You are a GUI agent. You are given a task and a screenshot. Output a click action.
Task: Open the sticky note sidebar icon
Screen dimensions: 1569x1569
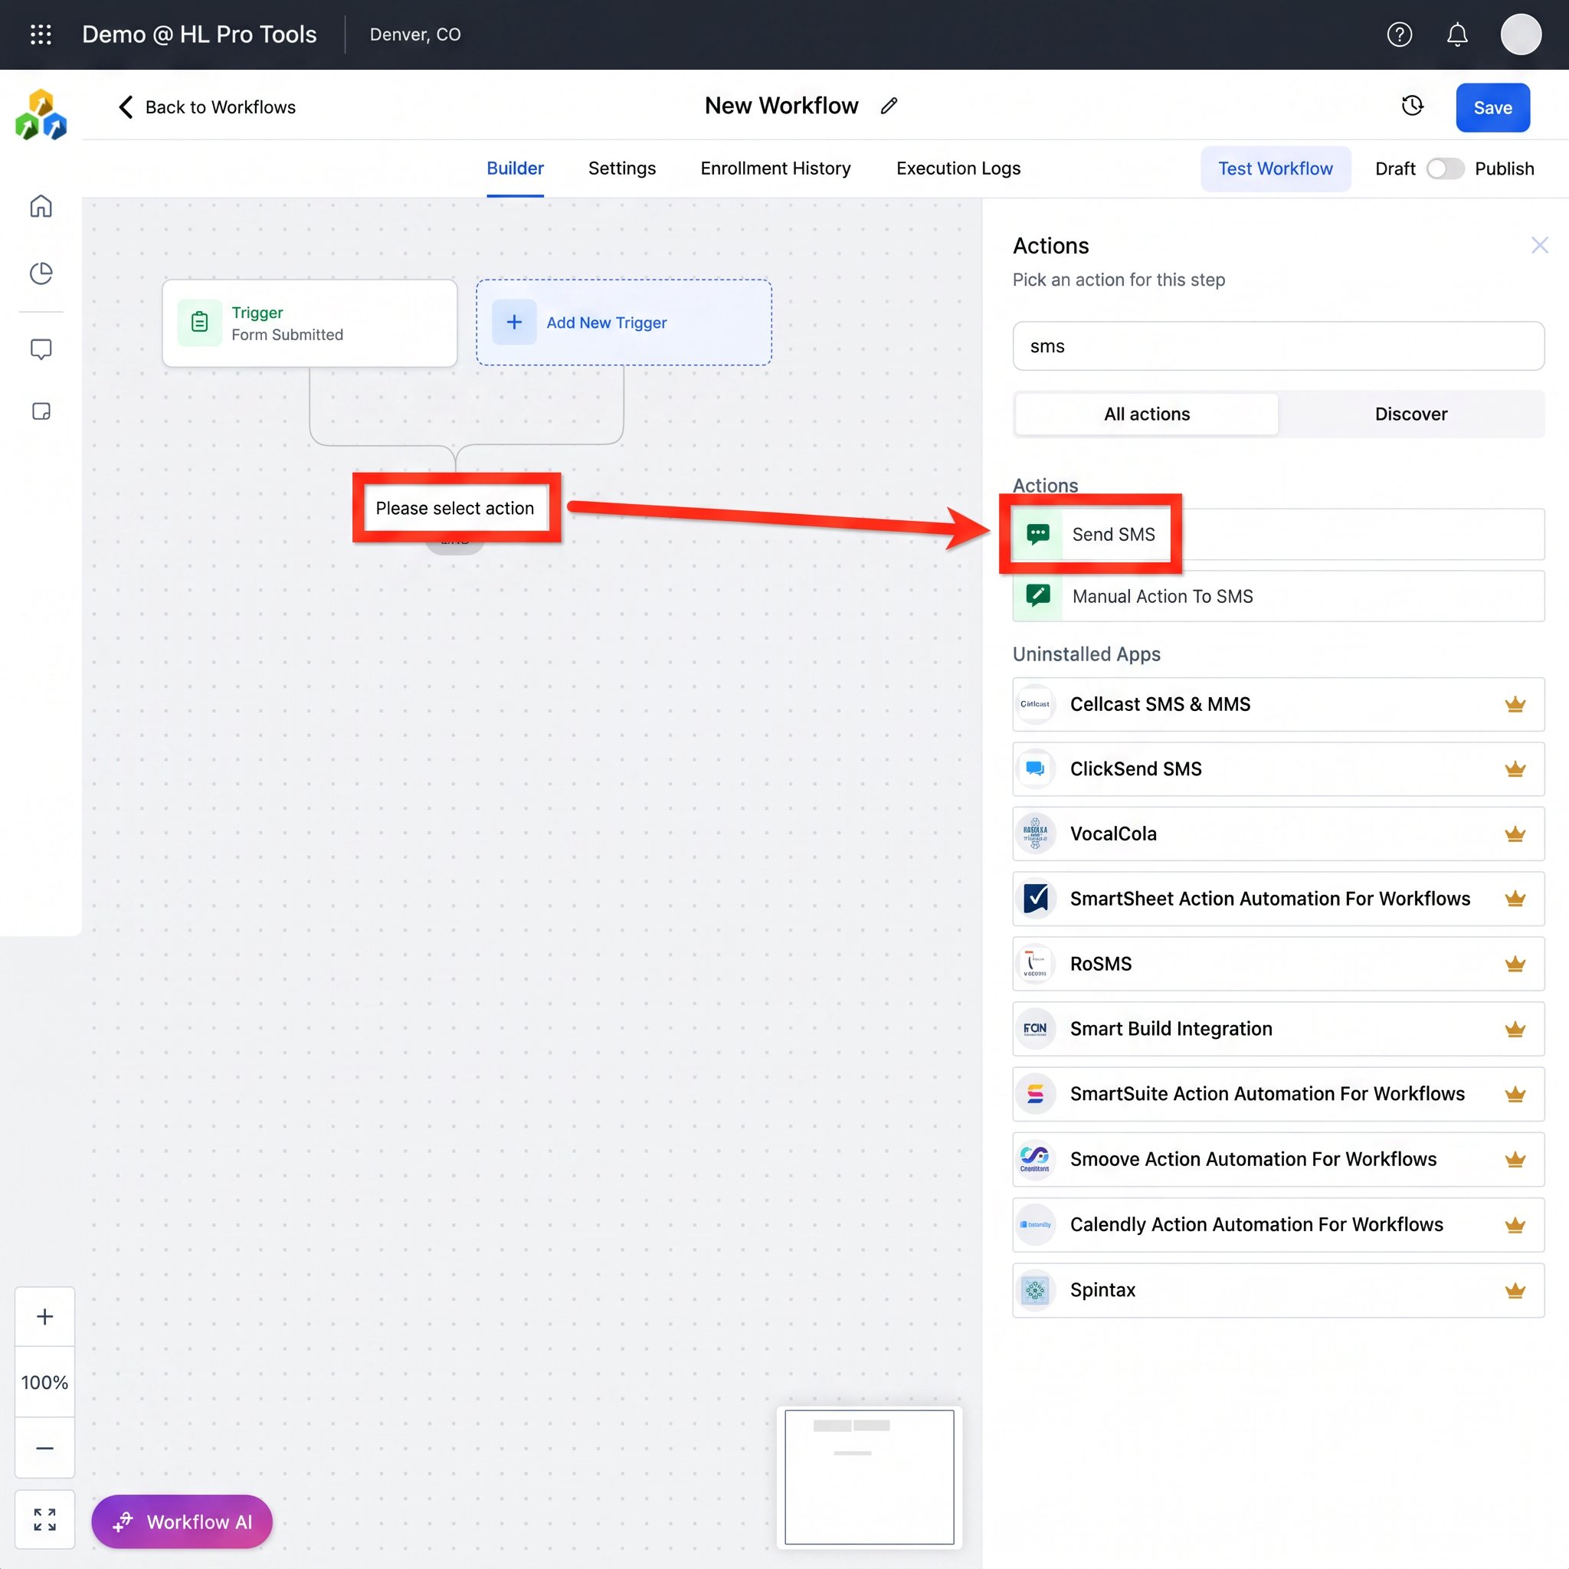pos(41,411)
